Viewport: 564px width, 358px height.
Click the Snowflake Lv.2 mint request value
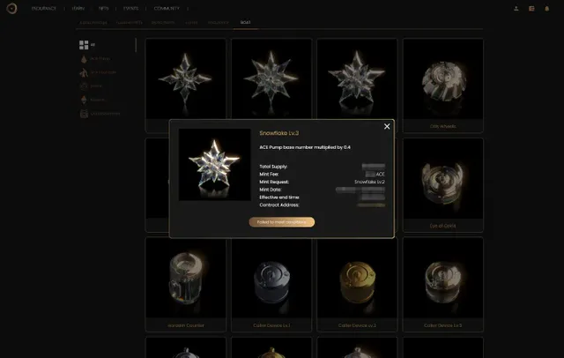(x=369, y=182)
